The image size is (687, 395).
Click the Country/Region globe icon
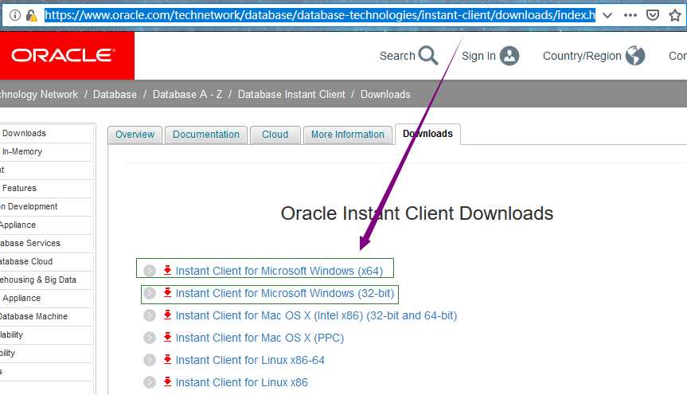(x=635, y=56)
